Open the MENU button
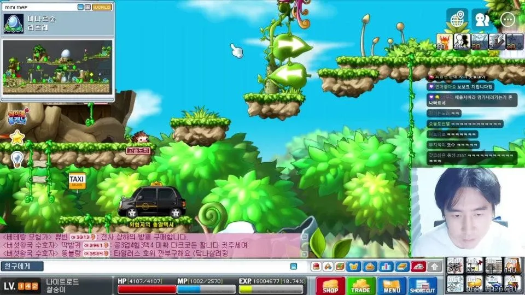Image resolution: width=525 pixels, height=295 pixels. tap(392, 286)
